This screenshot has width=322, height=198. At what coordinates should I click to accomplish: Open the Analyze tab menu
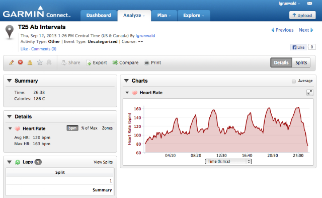pos(134,16)
